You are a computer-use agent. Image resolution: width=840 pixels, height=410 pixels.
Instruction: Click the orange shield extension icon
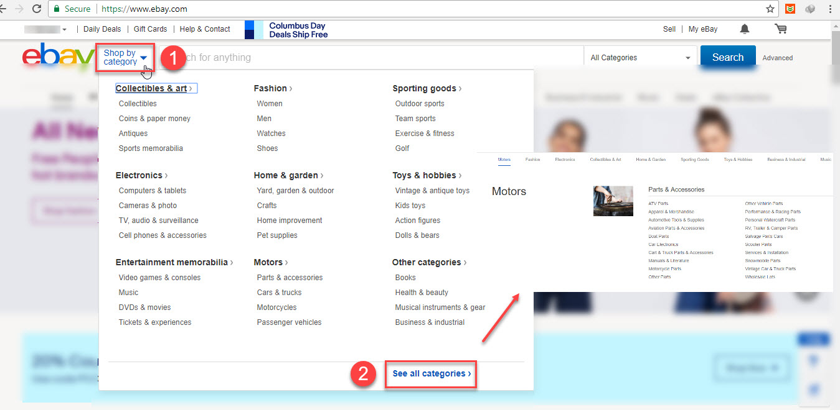click(790, 9)
